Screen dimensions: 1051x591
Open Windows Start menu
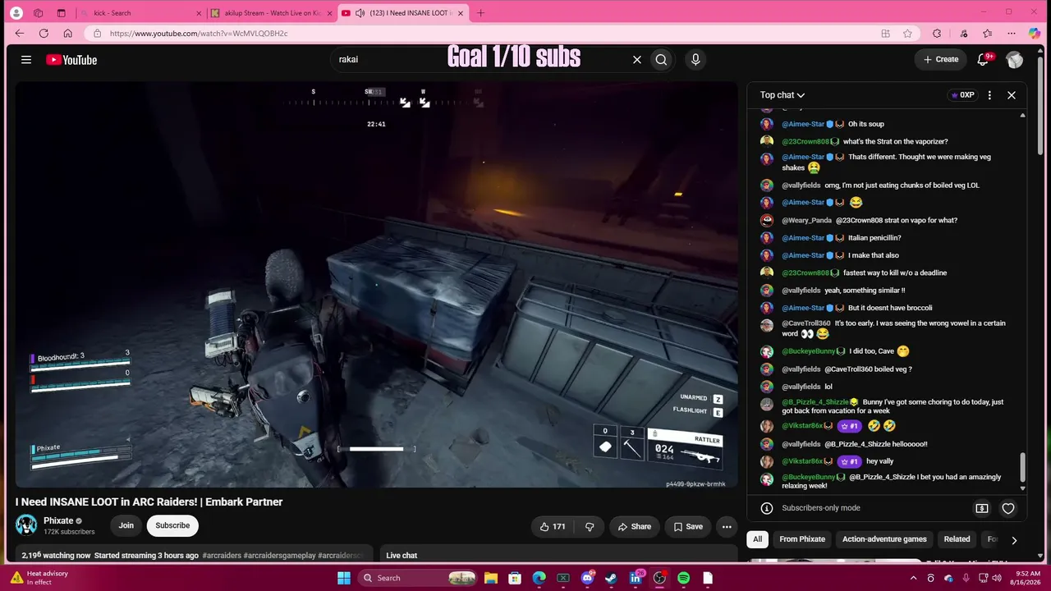click(344, 578)
